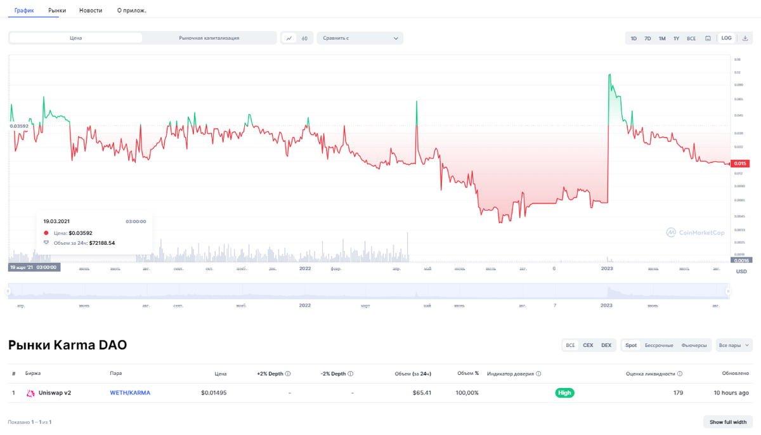Filter markets by DEX
The width and height of the screenshot is (761, 435).
[606, 346]
